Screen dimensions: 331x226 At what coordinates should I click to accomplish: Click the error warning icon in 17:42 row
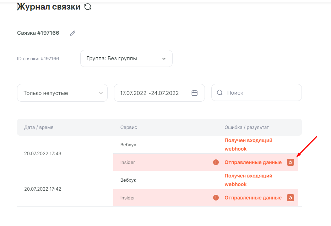click(x=216, y=198)
